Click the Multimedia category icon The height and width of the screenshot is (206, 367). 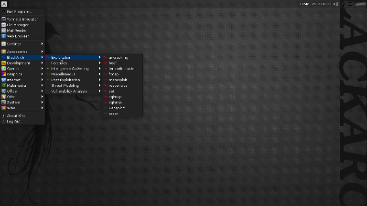tap(3, 85)
